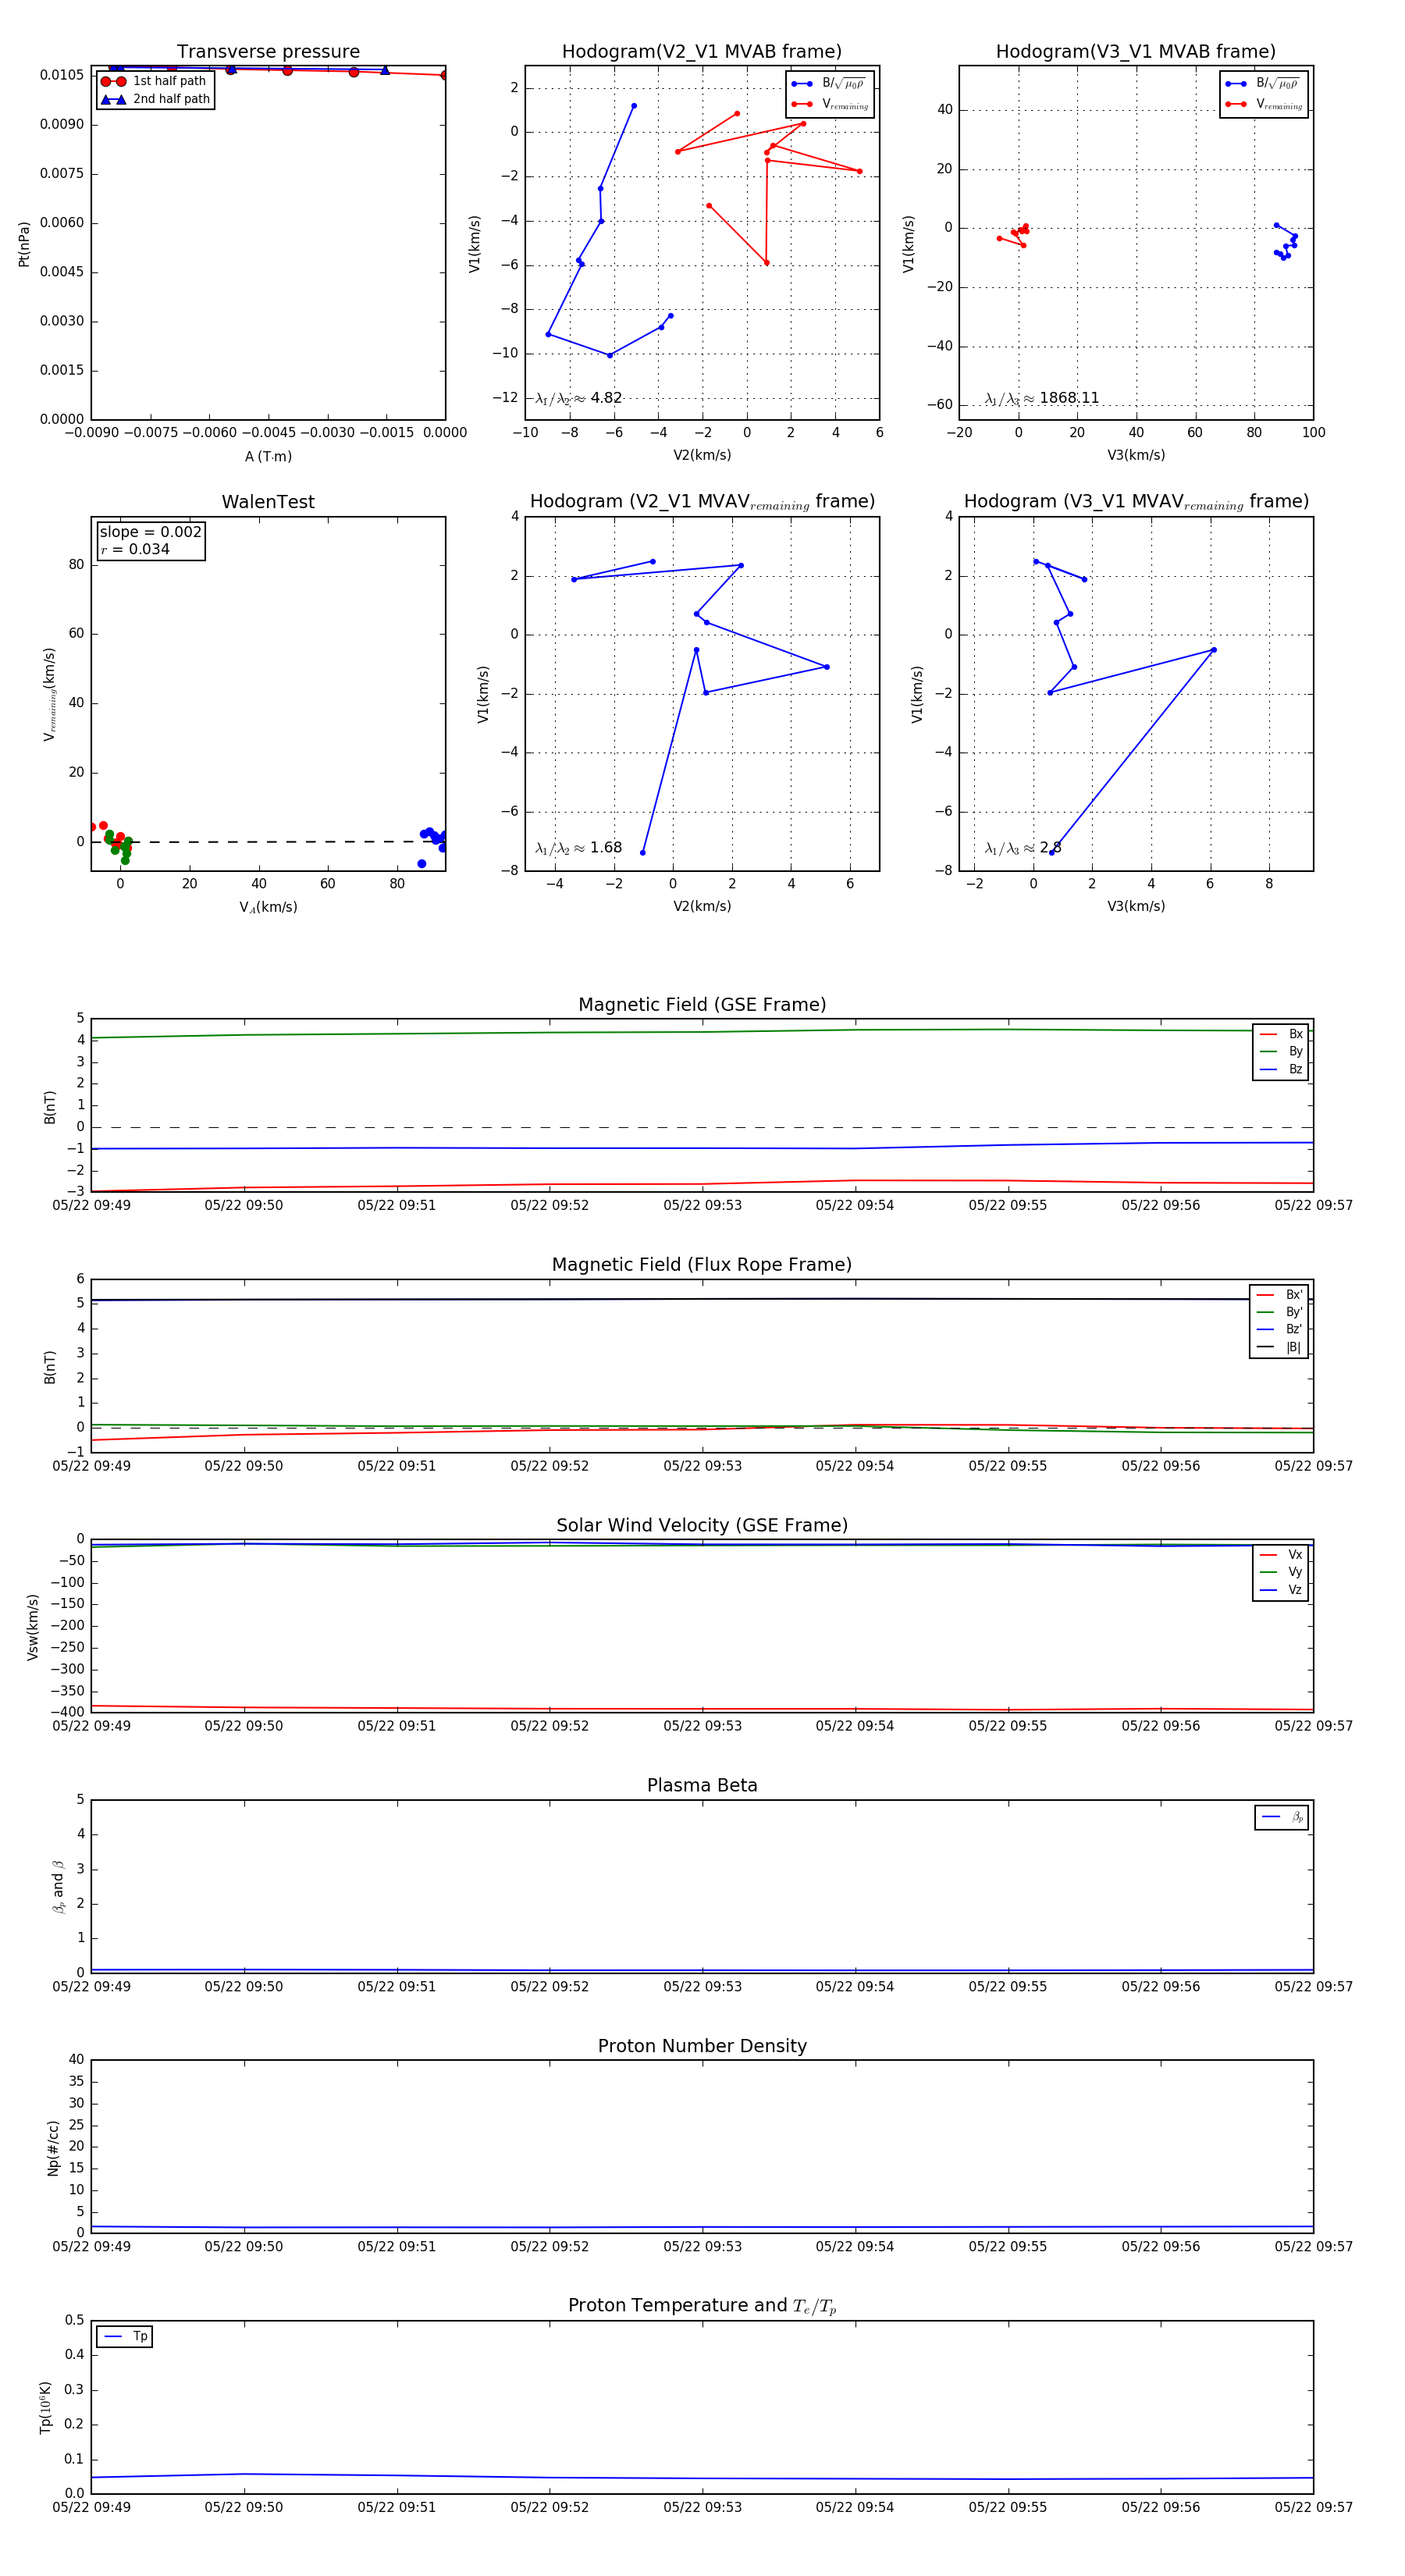Click "B(nT)" label on Magnetic Field GSE Frame plot
The width and height of the screenshot is (1405, 2576).
point(50,1107)
